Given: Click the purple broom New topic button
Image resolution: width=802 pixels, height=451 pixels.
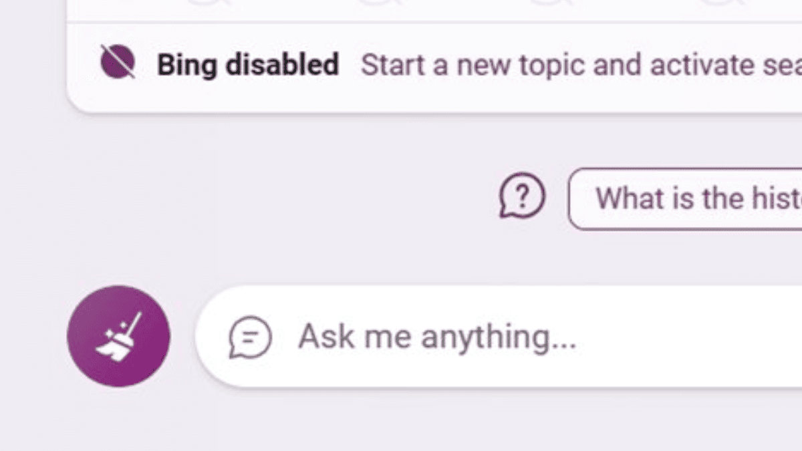Looking at the screenshot, I should pyautogui.click(x=118, y=336).
